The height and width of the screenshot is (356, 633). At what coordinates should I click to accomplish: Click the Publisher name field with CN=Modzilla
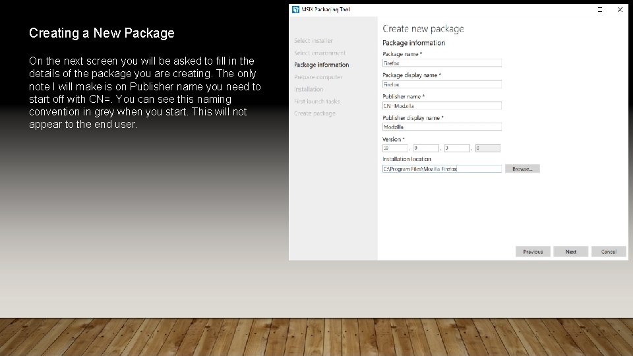(442, 105)
